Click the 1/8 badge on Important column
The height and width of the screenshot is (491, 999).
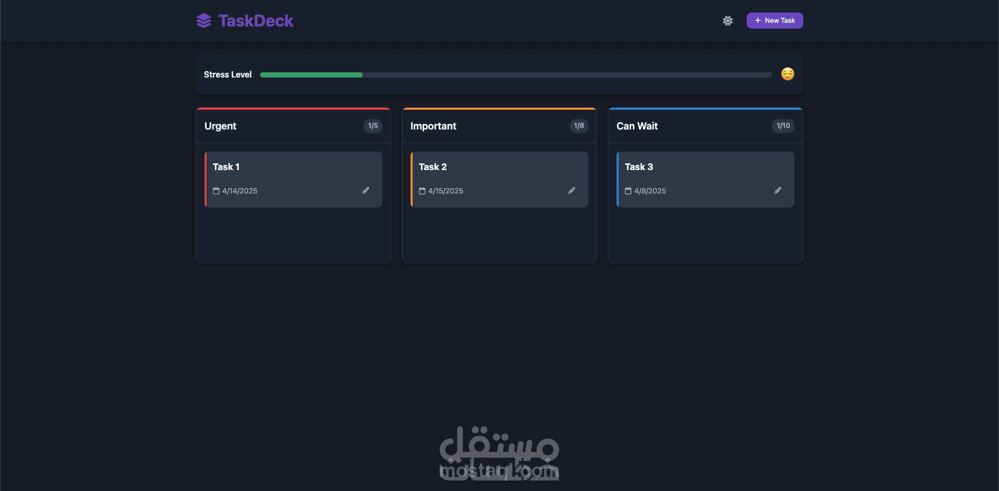pos(579,125)
